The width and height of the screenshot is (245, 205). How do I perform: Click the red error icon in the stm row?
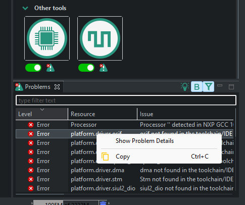click(31, 179)
